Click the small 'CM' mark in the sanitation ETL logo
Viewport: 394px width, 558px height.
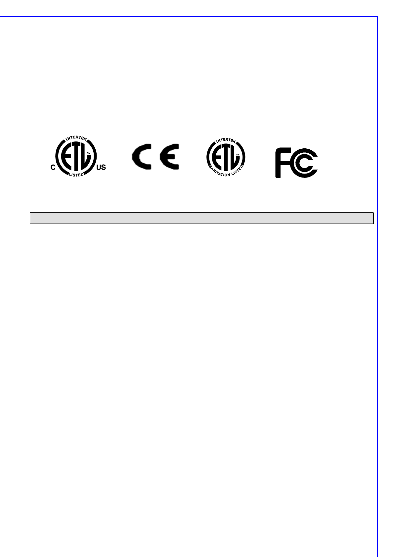click(238, 155)
